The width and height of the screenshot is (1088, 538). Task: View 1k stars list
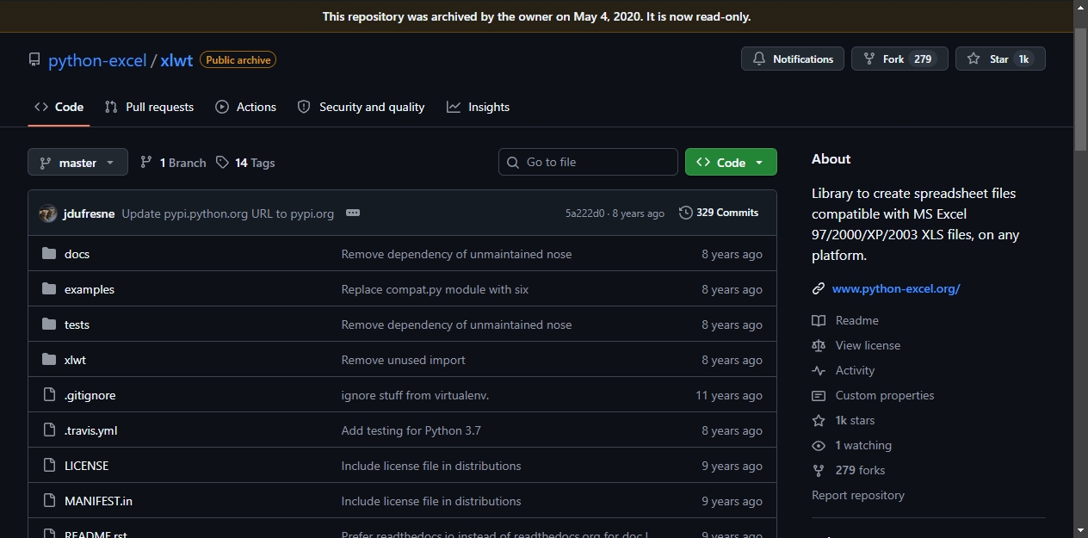pos(855,420)
